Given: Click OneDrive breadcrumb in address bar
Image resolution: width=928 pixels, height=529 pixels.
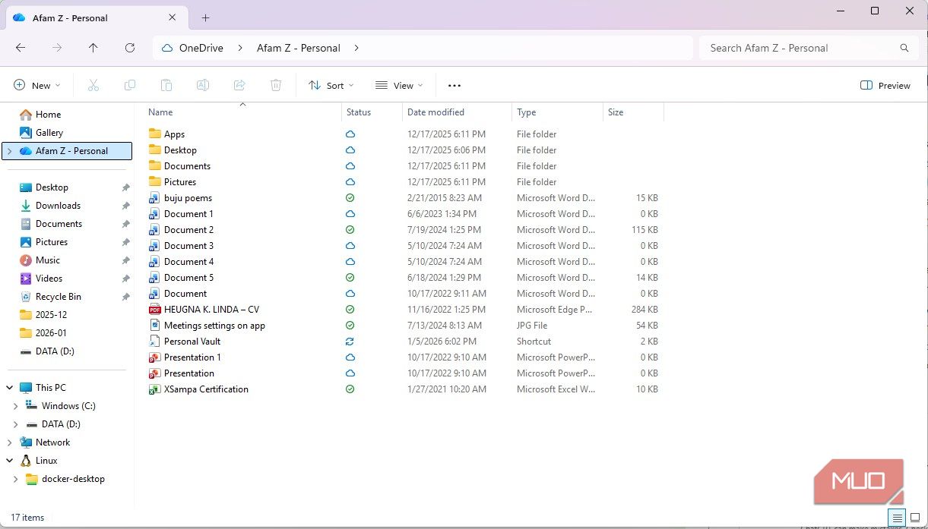Looking at the screenshot, I should (x=201, y=48).
